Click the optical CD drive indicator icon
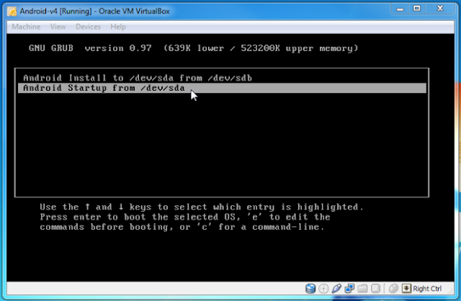 pos(323,289)
